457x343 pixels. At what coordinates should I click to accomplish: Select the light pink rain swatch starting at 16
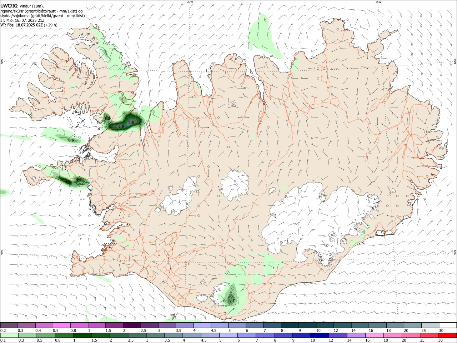click(x=375, y=335)
